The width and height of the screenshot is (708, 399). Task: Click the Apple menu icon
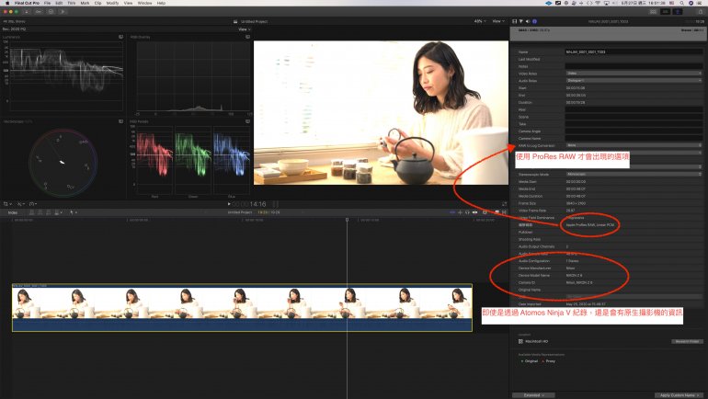coord(6,3)
